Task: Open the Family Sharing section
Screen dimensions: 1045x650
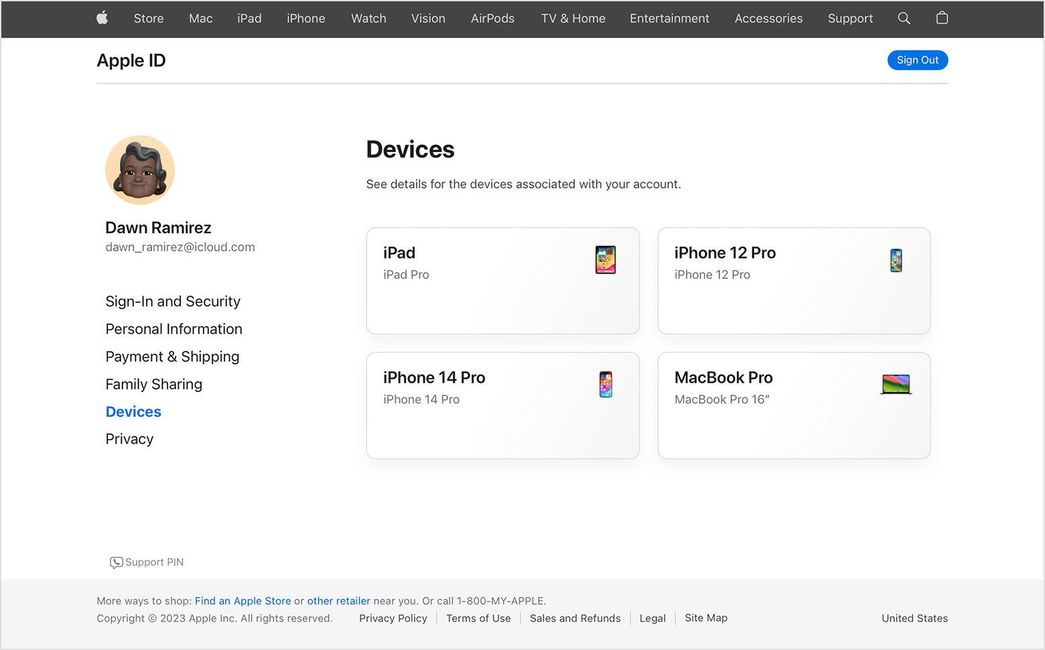Action: tap(153, 384)
